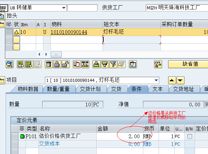Viewport: 208px width, 154px height.
Task: Select the P101 condition row selector
Action: [x=15, y=136]
